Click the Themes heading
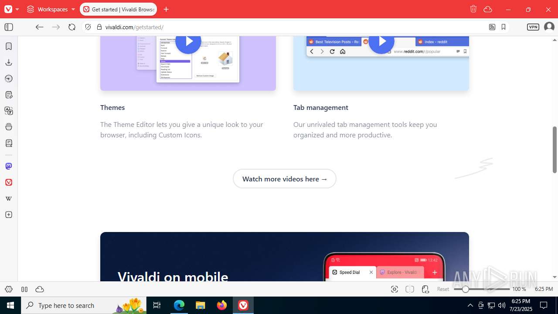558x314 pixels. point(112,107)
